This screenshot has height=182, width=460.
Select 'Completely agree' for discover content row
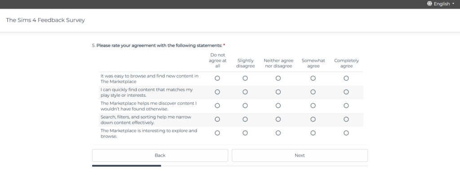point(346,106)
